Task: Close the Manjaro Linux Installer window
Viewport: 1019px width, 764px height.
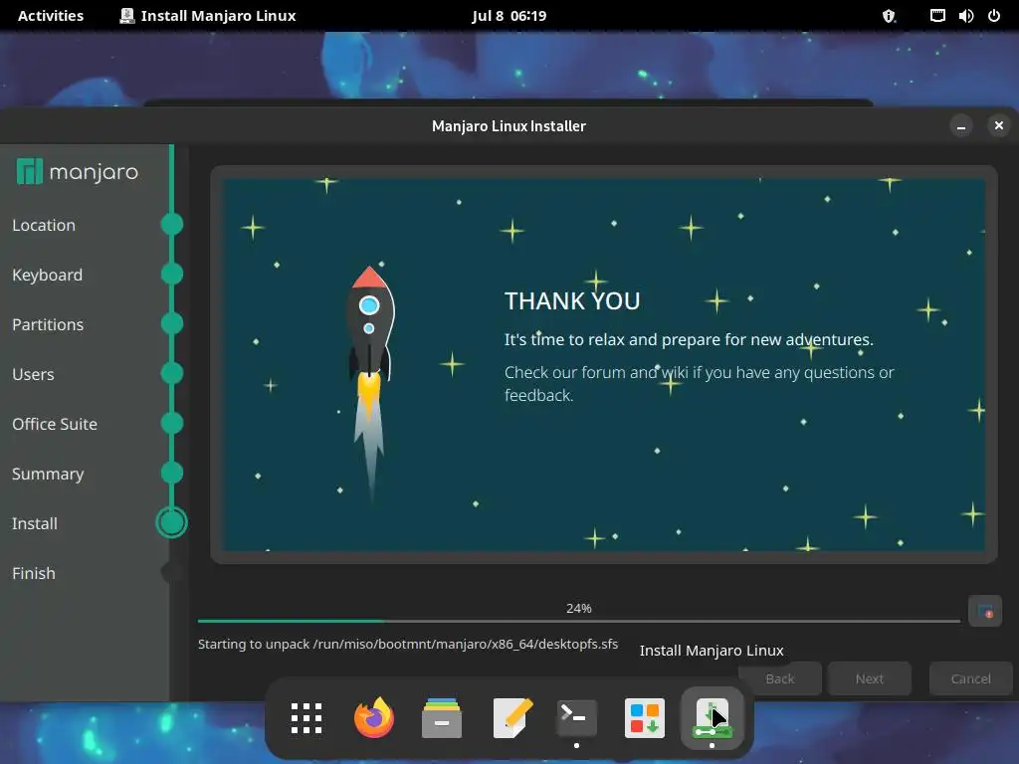Action: (999, 125)
